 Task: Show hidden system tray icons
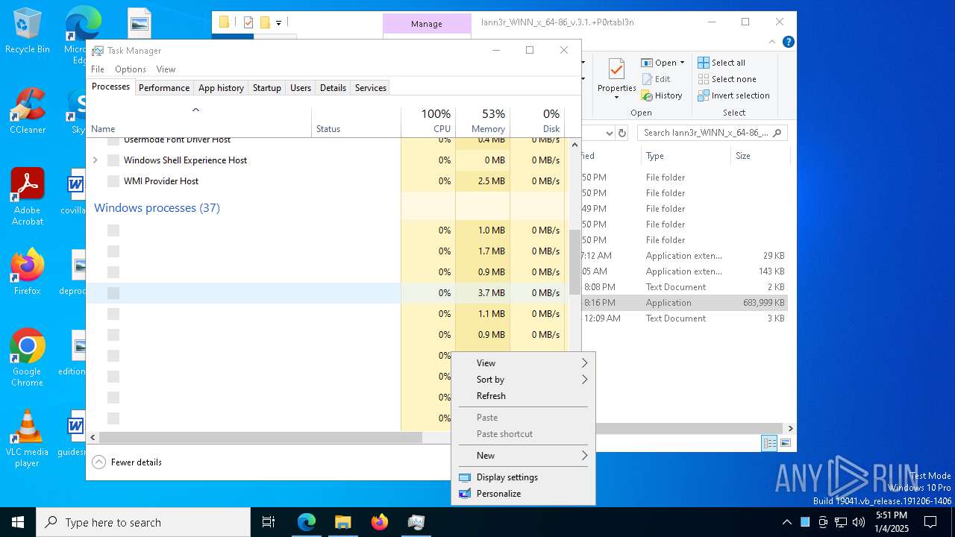tap(786, 522)
